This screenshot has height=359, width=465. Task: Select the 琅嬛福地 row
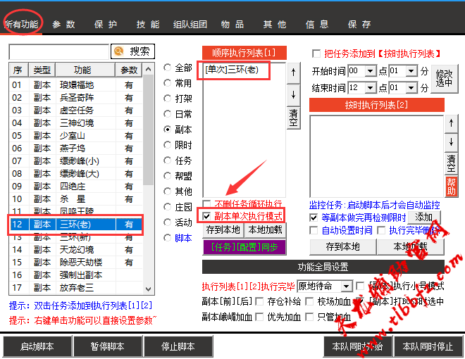76,85
